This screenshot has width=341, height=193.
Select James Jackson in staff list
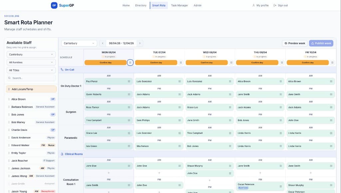tap(31, 168)
